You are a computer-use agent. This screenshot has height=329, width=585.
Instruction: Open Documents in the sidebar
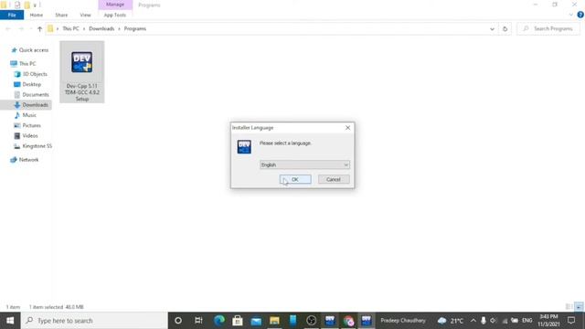[36, 95]
